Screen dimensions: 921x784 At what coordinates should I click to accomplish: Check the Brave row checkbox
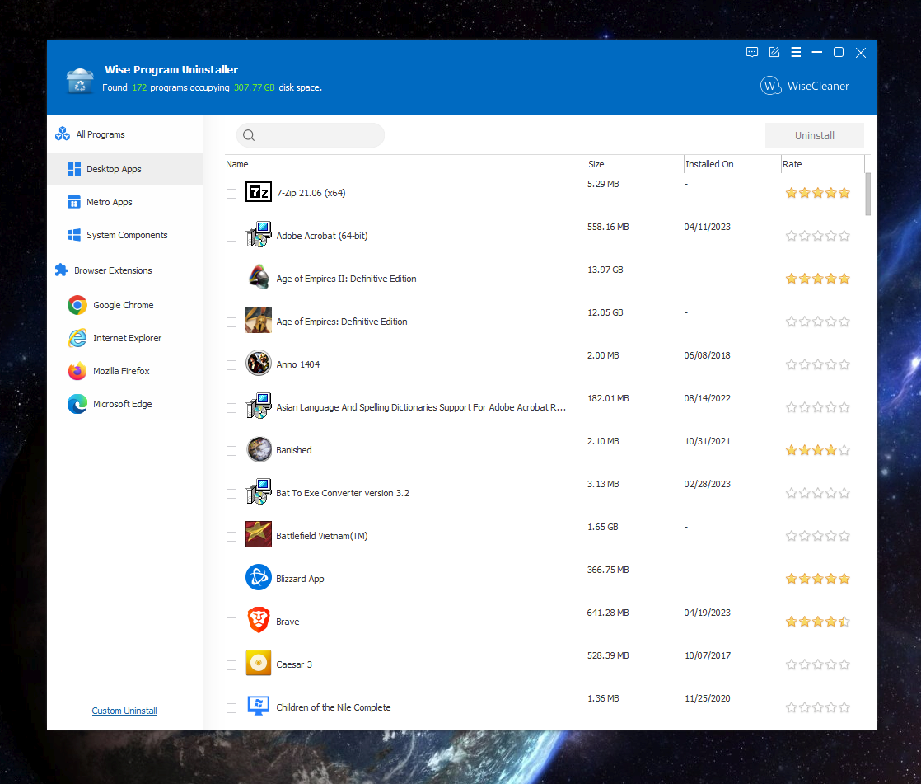[231, 622]
